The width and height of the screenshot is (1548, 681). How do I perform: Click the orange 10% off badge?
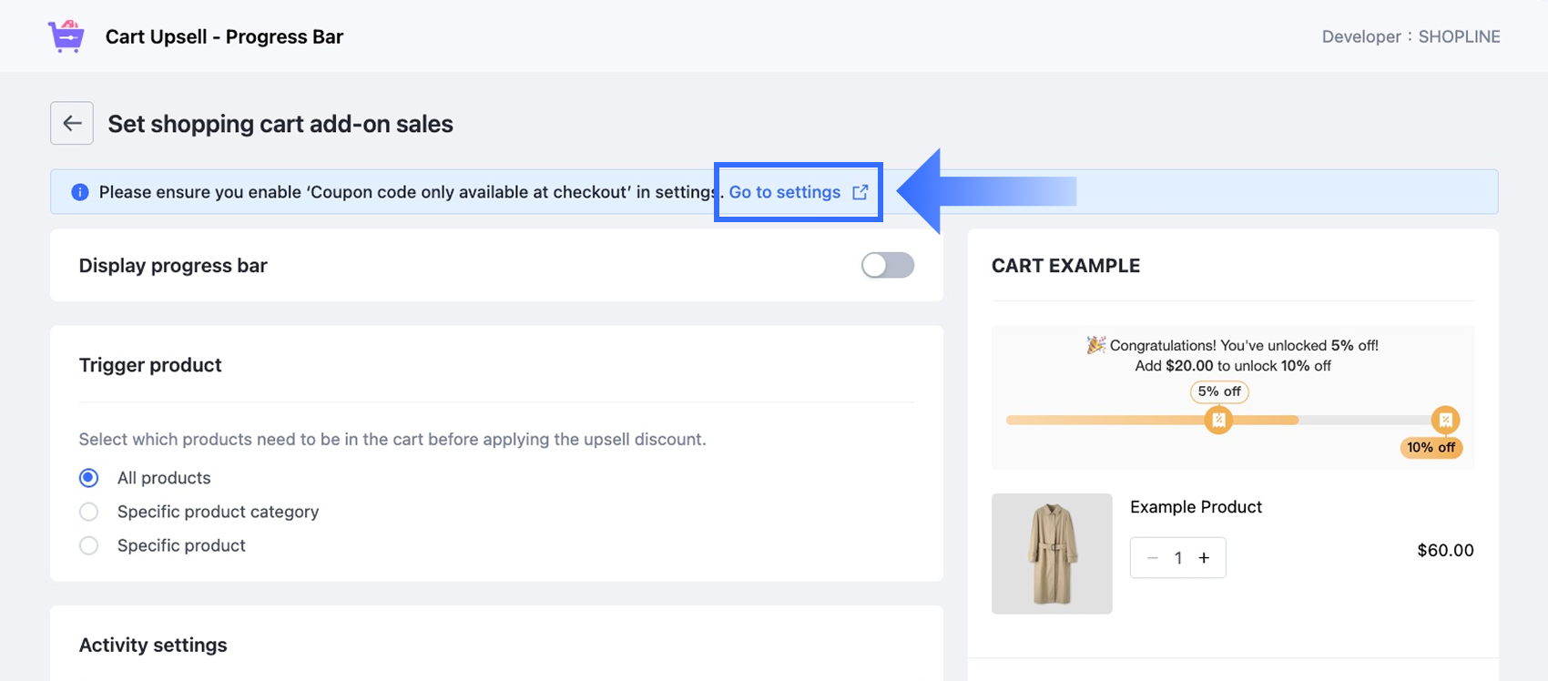[x=1431, y=447]
